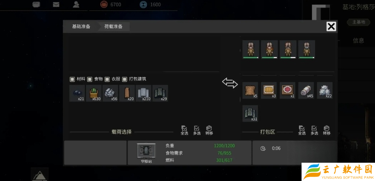Image resolution: width=375 pixels, height=181 pixels.
Task: Toggle the 材料 filter checkbox
Action: (x=72, y=79)
